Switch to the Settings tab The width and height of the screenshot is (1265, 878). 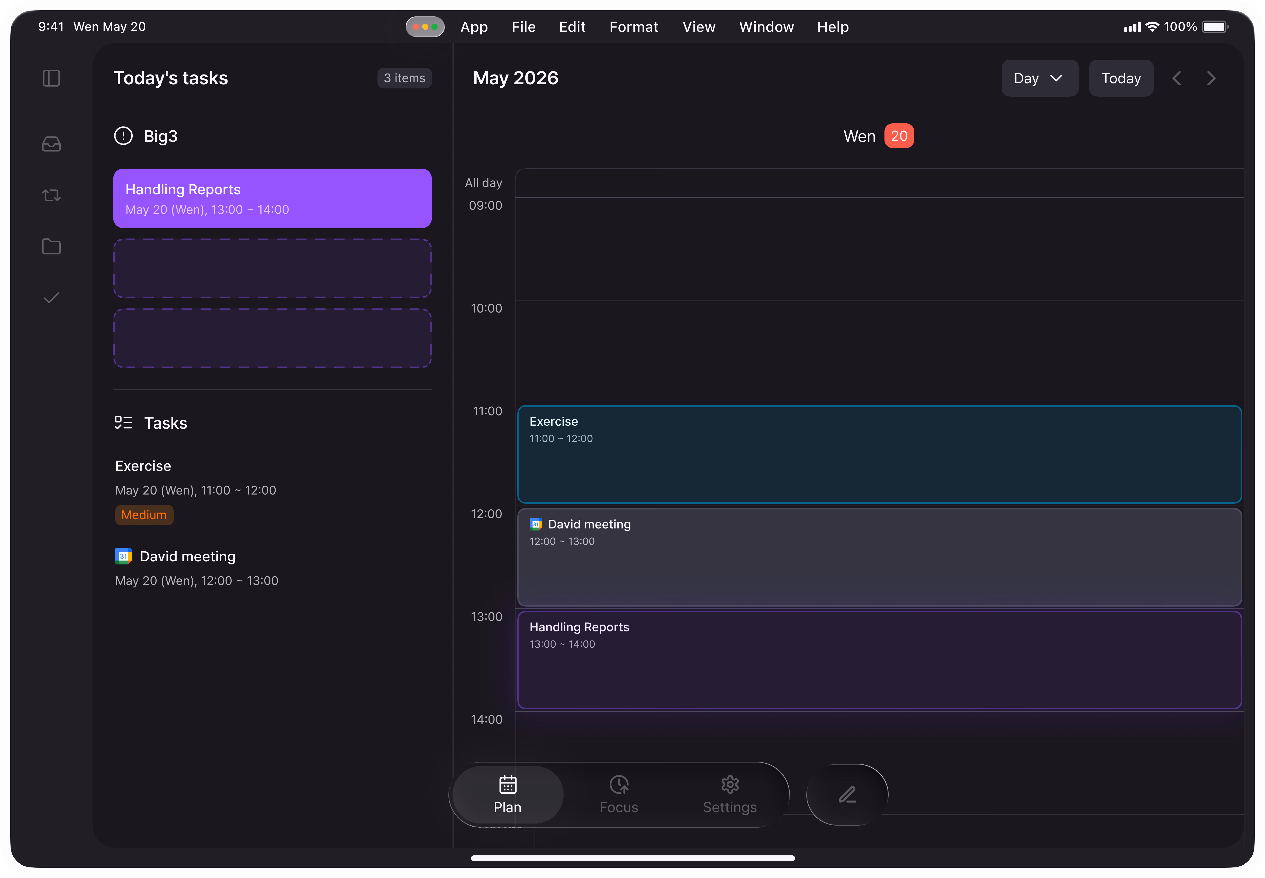point(730,794)
